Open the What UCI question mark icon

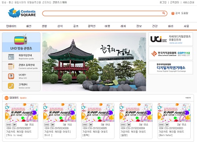click(11, 76)
